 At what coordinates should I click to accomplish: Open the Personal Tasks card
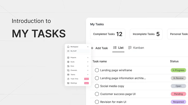pos(178,34)
